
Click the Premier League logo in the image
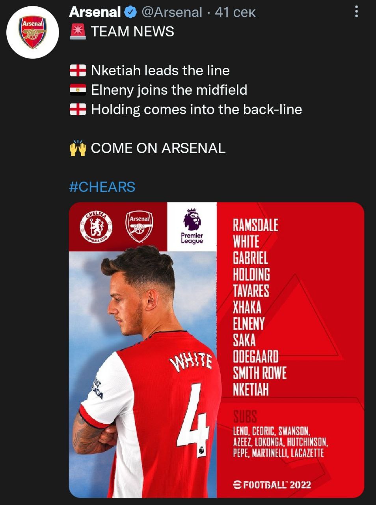[x=192, y=227]
